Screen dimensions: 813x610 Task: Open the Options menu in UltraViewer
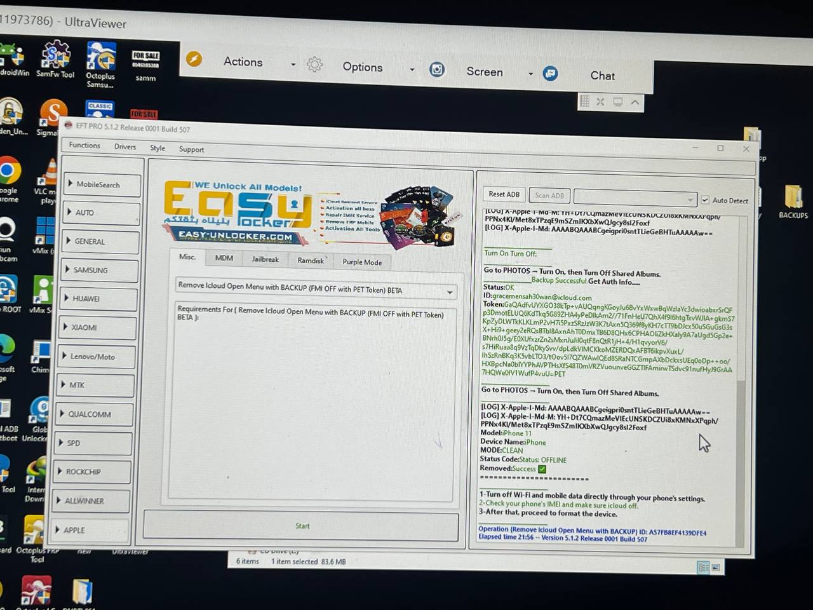(x=363, y=67)
